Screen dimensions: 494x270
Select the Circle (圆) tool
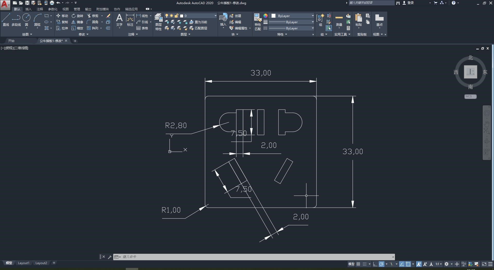(x=27, y=20)
